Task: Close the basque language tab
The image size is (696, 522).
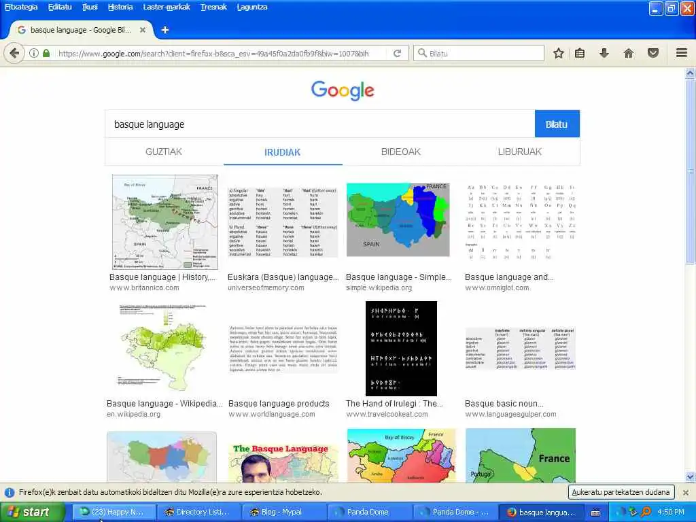Action: [x=143, y=30]
